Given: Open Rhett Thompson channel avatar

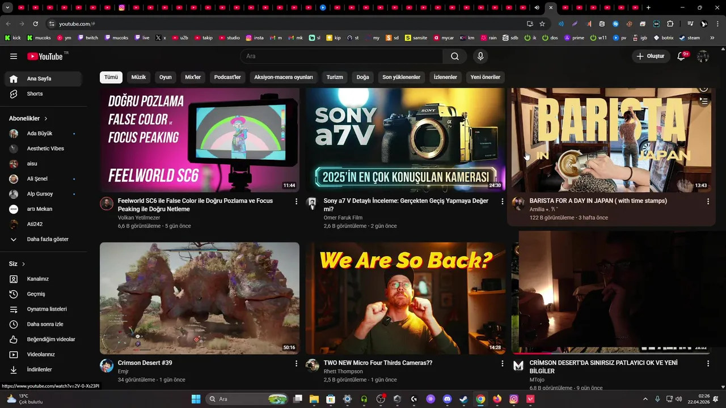Looking at the screenshot, I should [x=313, y=365].
